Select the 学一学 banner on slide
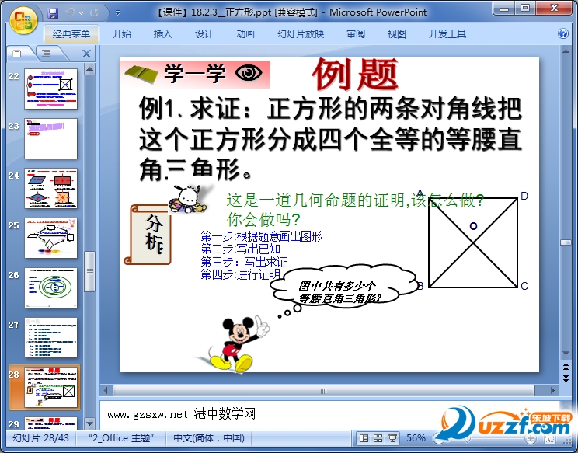This screenshot has height=453, width=578. (195, 74)
